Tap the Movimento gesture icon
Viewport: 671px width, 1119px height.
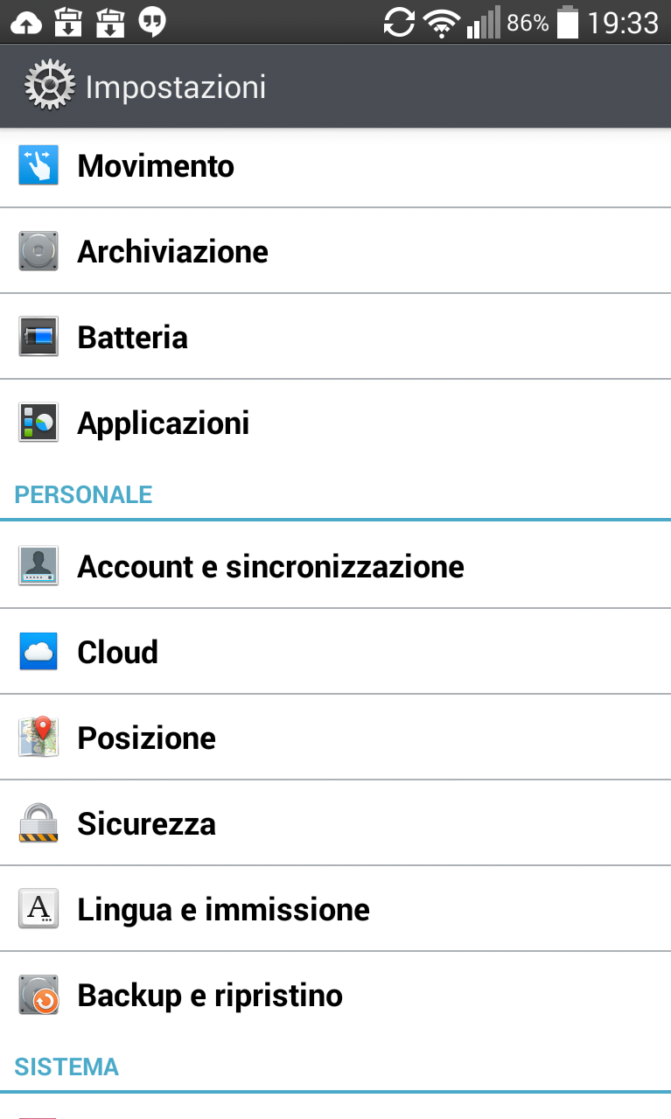pyautogui.click(x=38, y=165)
